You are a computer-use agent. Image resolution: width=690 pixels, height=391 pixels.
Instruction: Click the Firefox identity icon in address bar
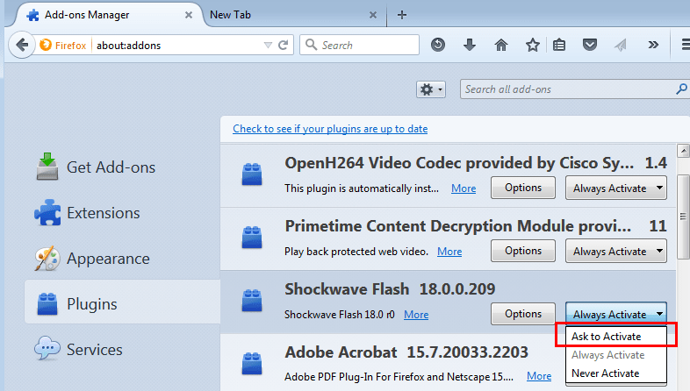[x=46, y=45]
